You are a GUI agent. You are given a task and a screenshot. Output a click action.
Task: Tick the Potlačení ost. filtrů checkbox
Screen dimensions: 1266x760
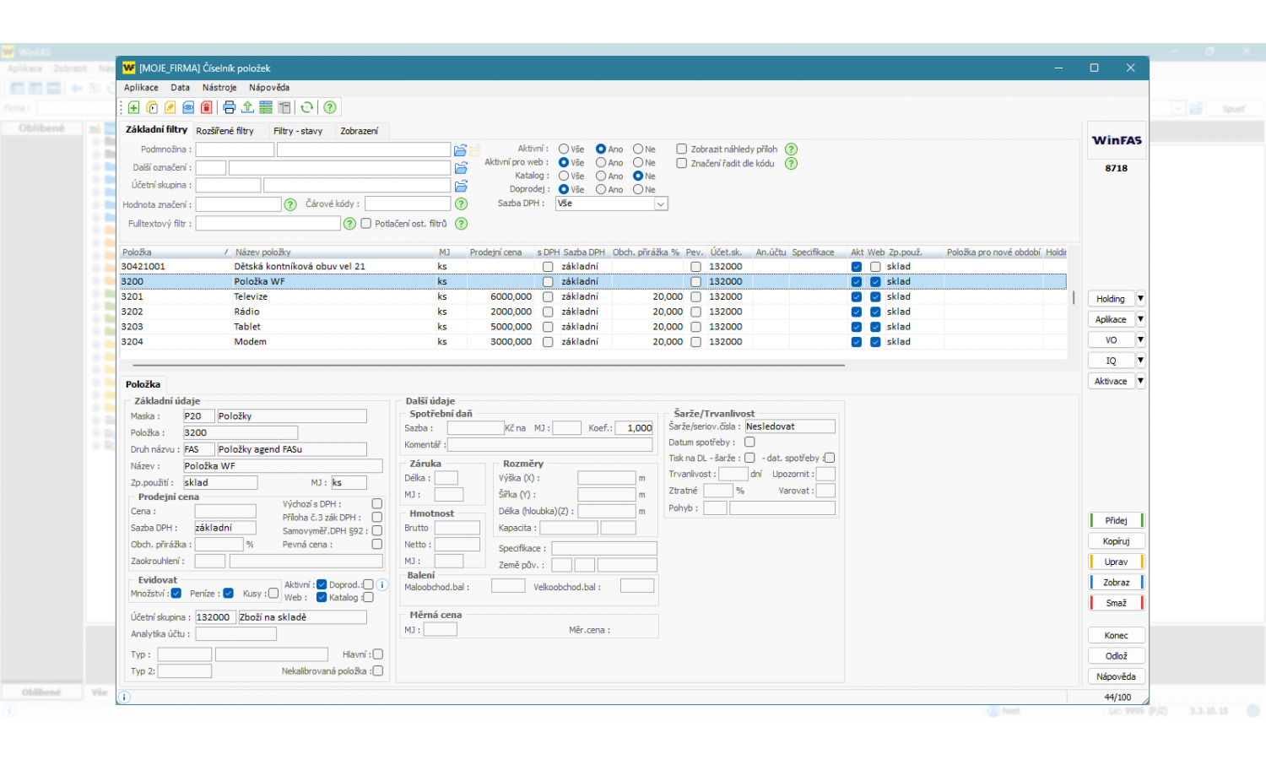tap(366, 224)
